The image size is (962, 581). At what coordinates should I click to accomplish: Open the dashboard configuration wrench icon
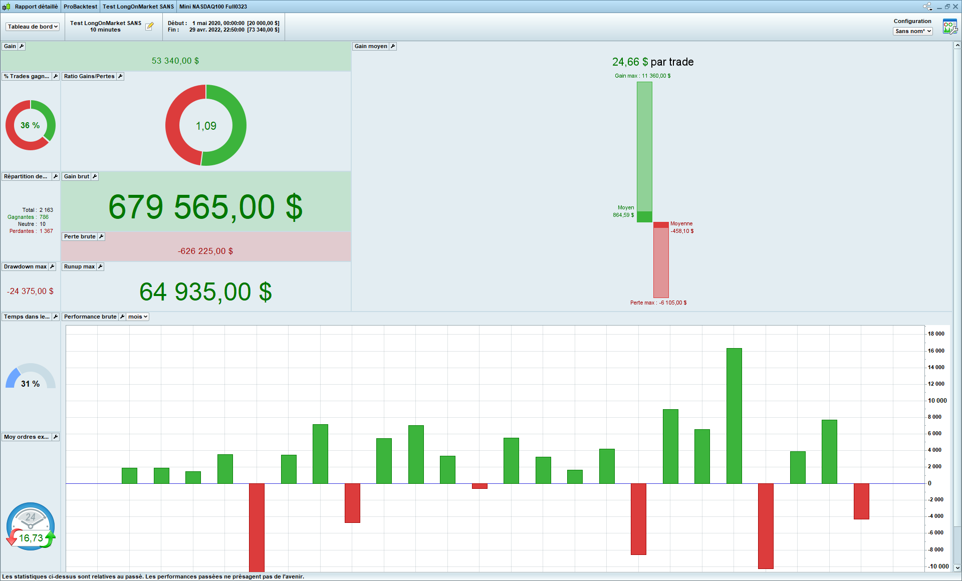950,27
